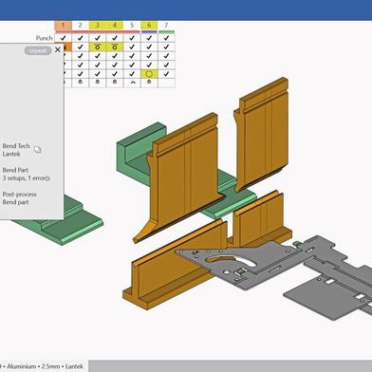372x372 pixels.
Task: Select the green L-shaped backgauge block
Action: [135, 154]
